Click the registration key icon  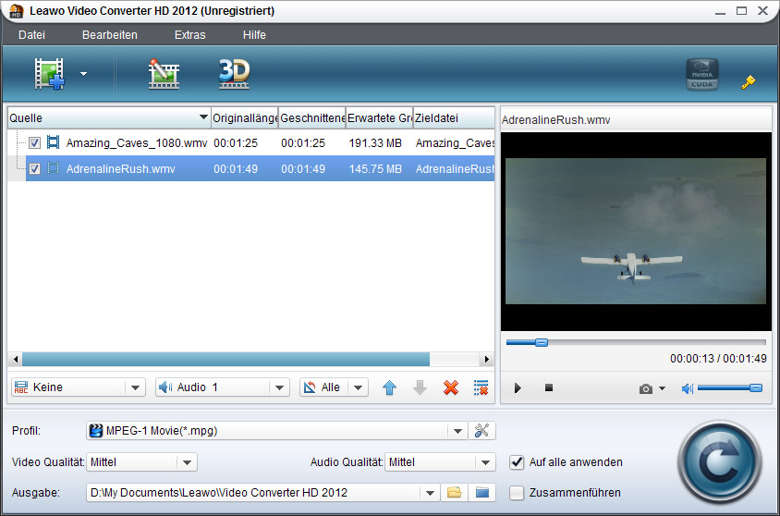coord(749,81)
